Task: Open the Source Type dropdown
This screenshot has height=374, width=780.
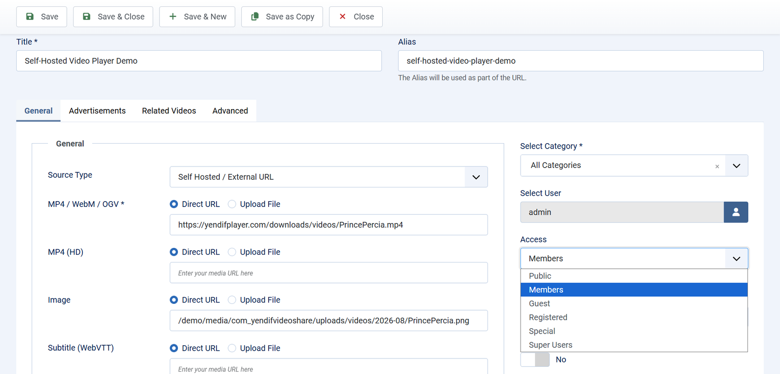Action: pos(329,177)
